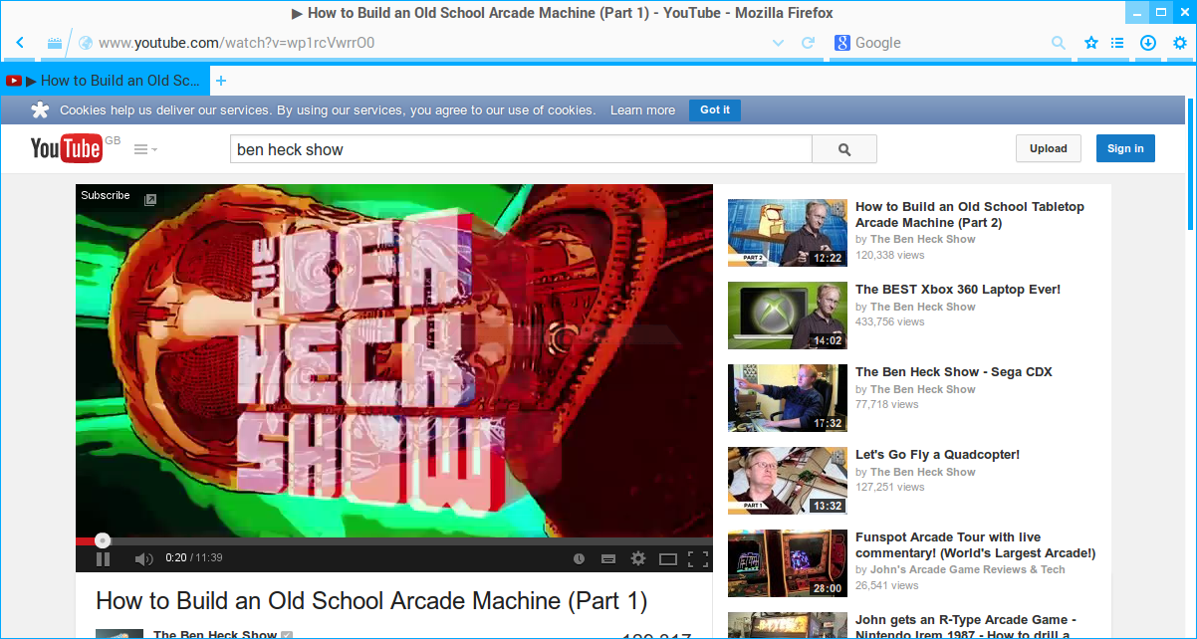Click the 77,718 views text
This screenshot has width=1197, height=639.
[887, 404]
